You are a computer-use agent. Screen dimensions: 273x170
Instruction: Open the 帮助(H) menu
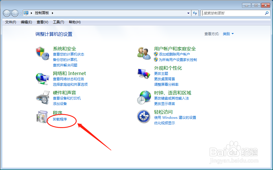coord(75,22)
